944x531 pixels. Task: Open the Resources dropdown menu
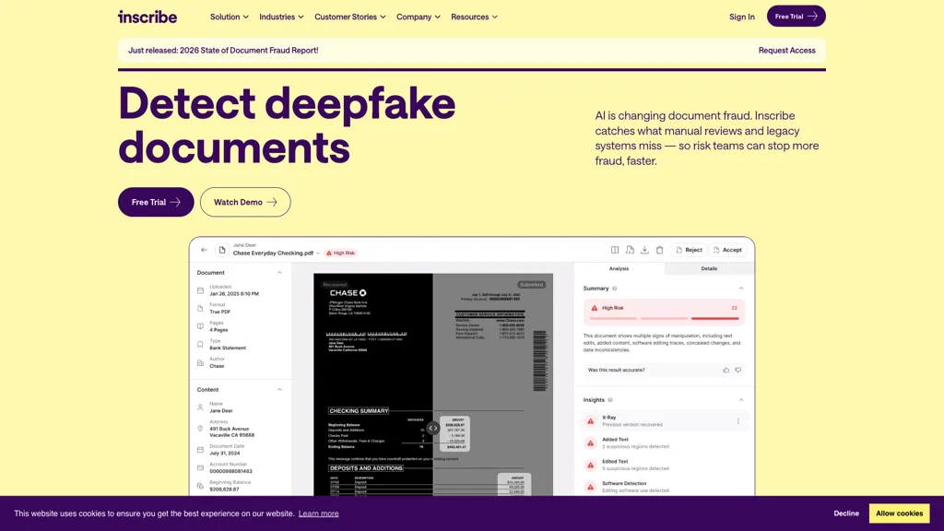474,17
